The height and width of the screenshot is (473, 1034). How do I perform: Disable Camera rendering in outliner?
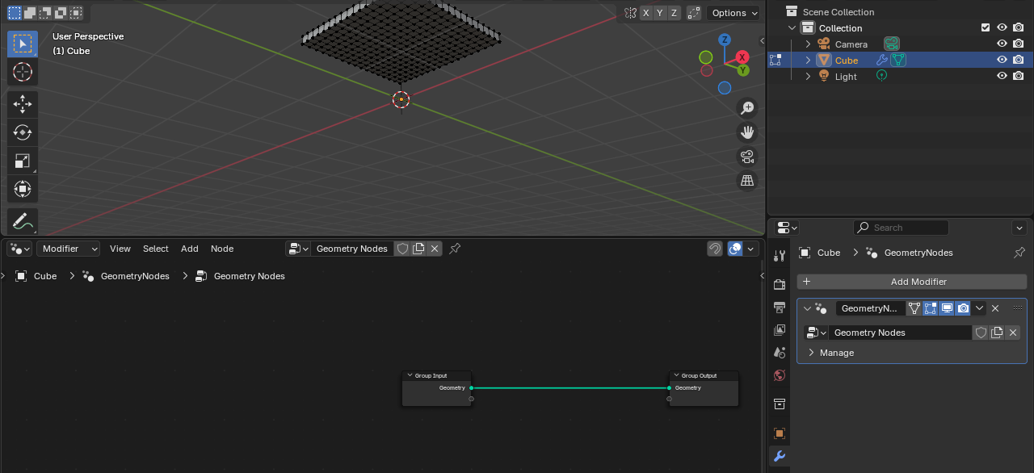[x=1019, y=44]
